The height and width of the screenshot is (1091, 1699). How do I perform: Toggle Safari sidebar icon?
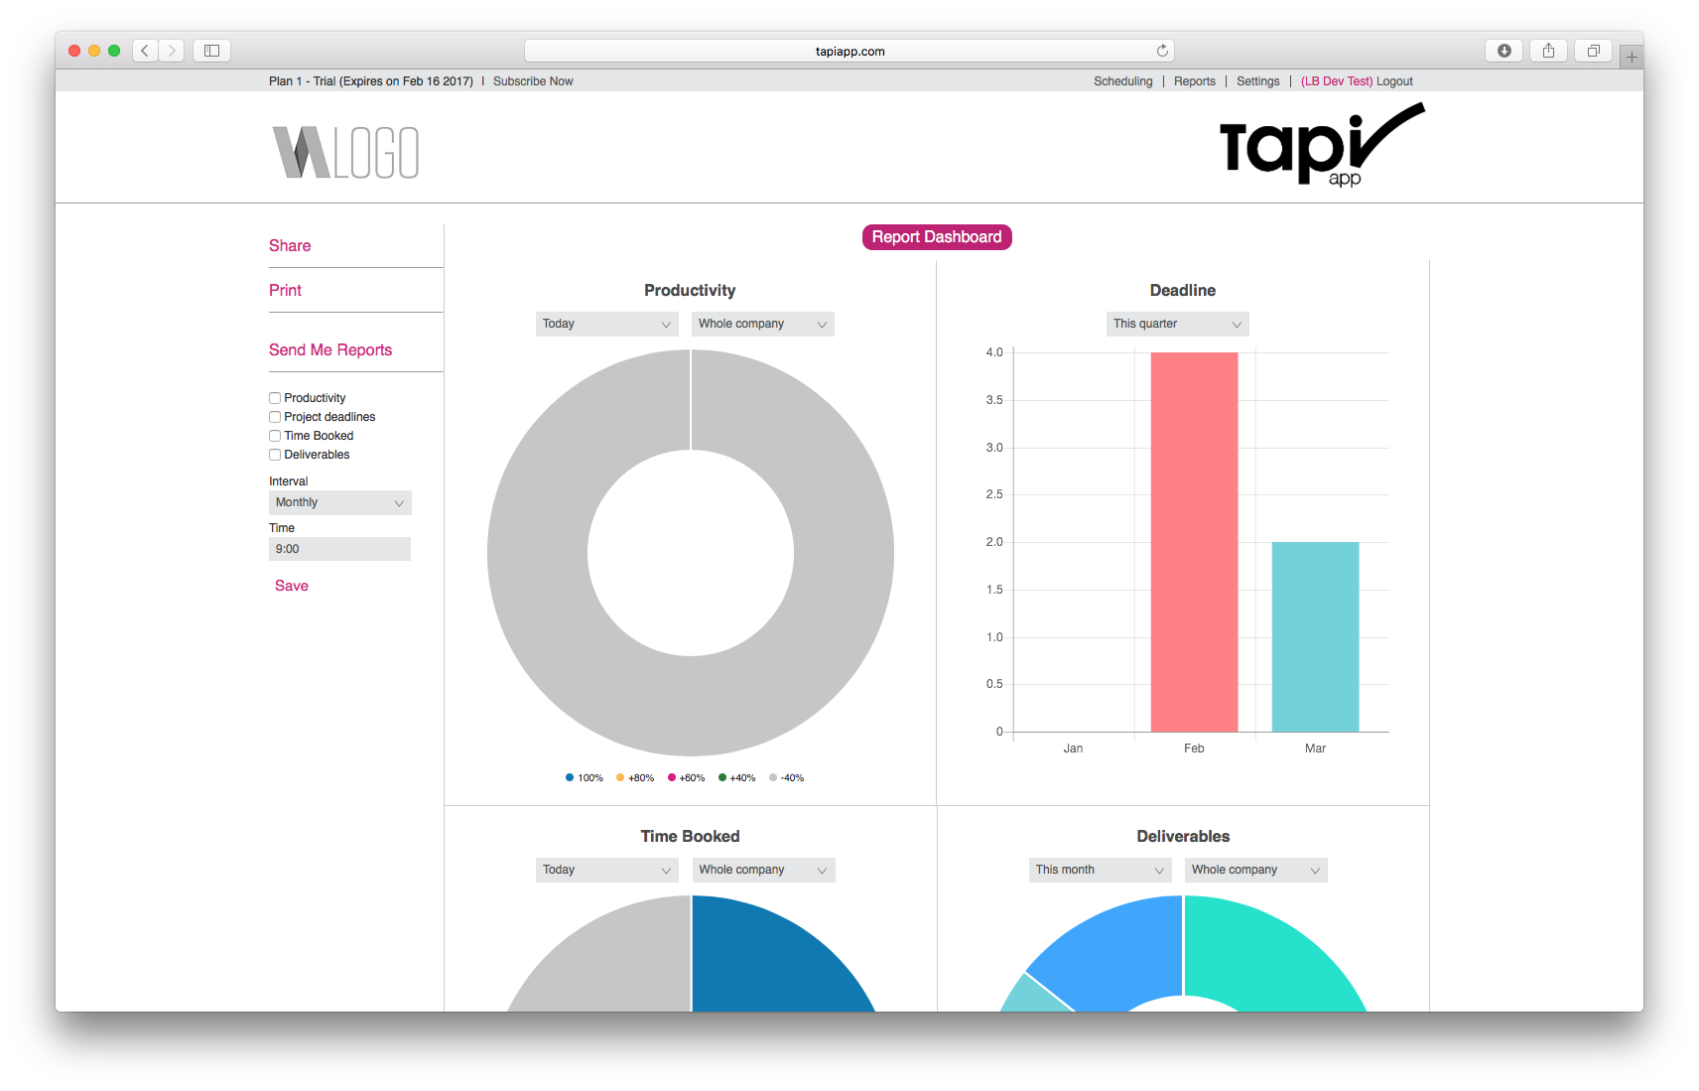211,51
